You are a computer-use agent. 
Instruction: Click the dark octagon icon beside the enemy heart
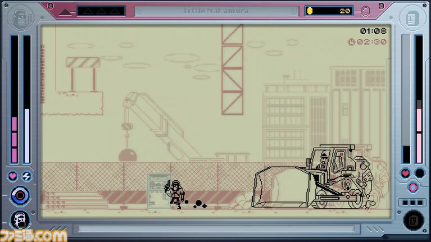click(x=420, y=173)
